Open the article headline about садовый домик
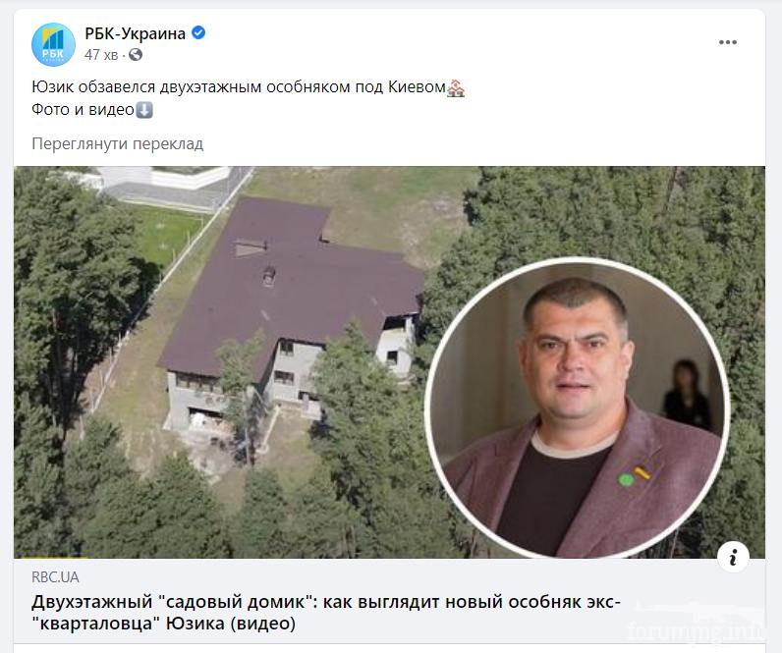The height and width of the screenshot is (653, 782). coord(326,613)
